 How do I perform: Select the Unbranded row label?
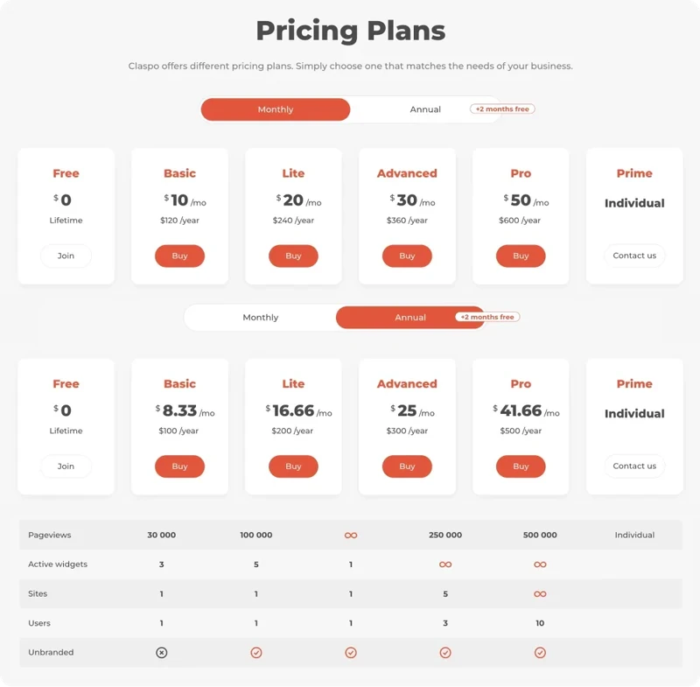(x=49, y=652)
